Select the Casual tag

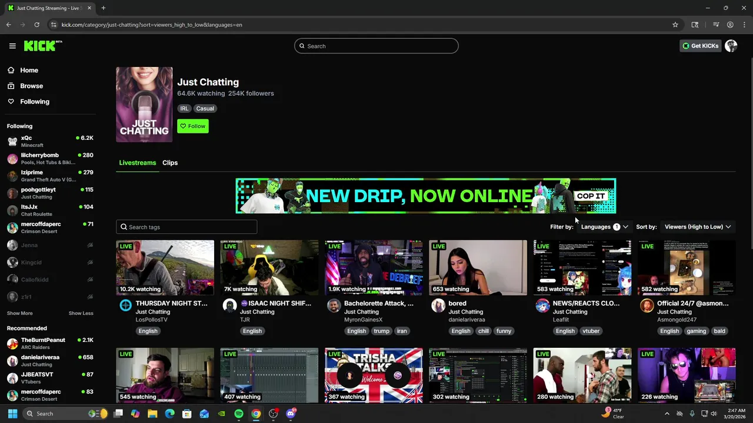[x=205, y=109]
